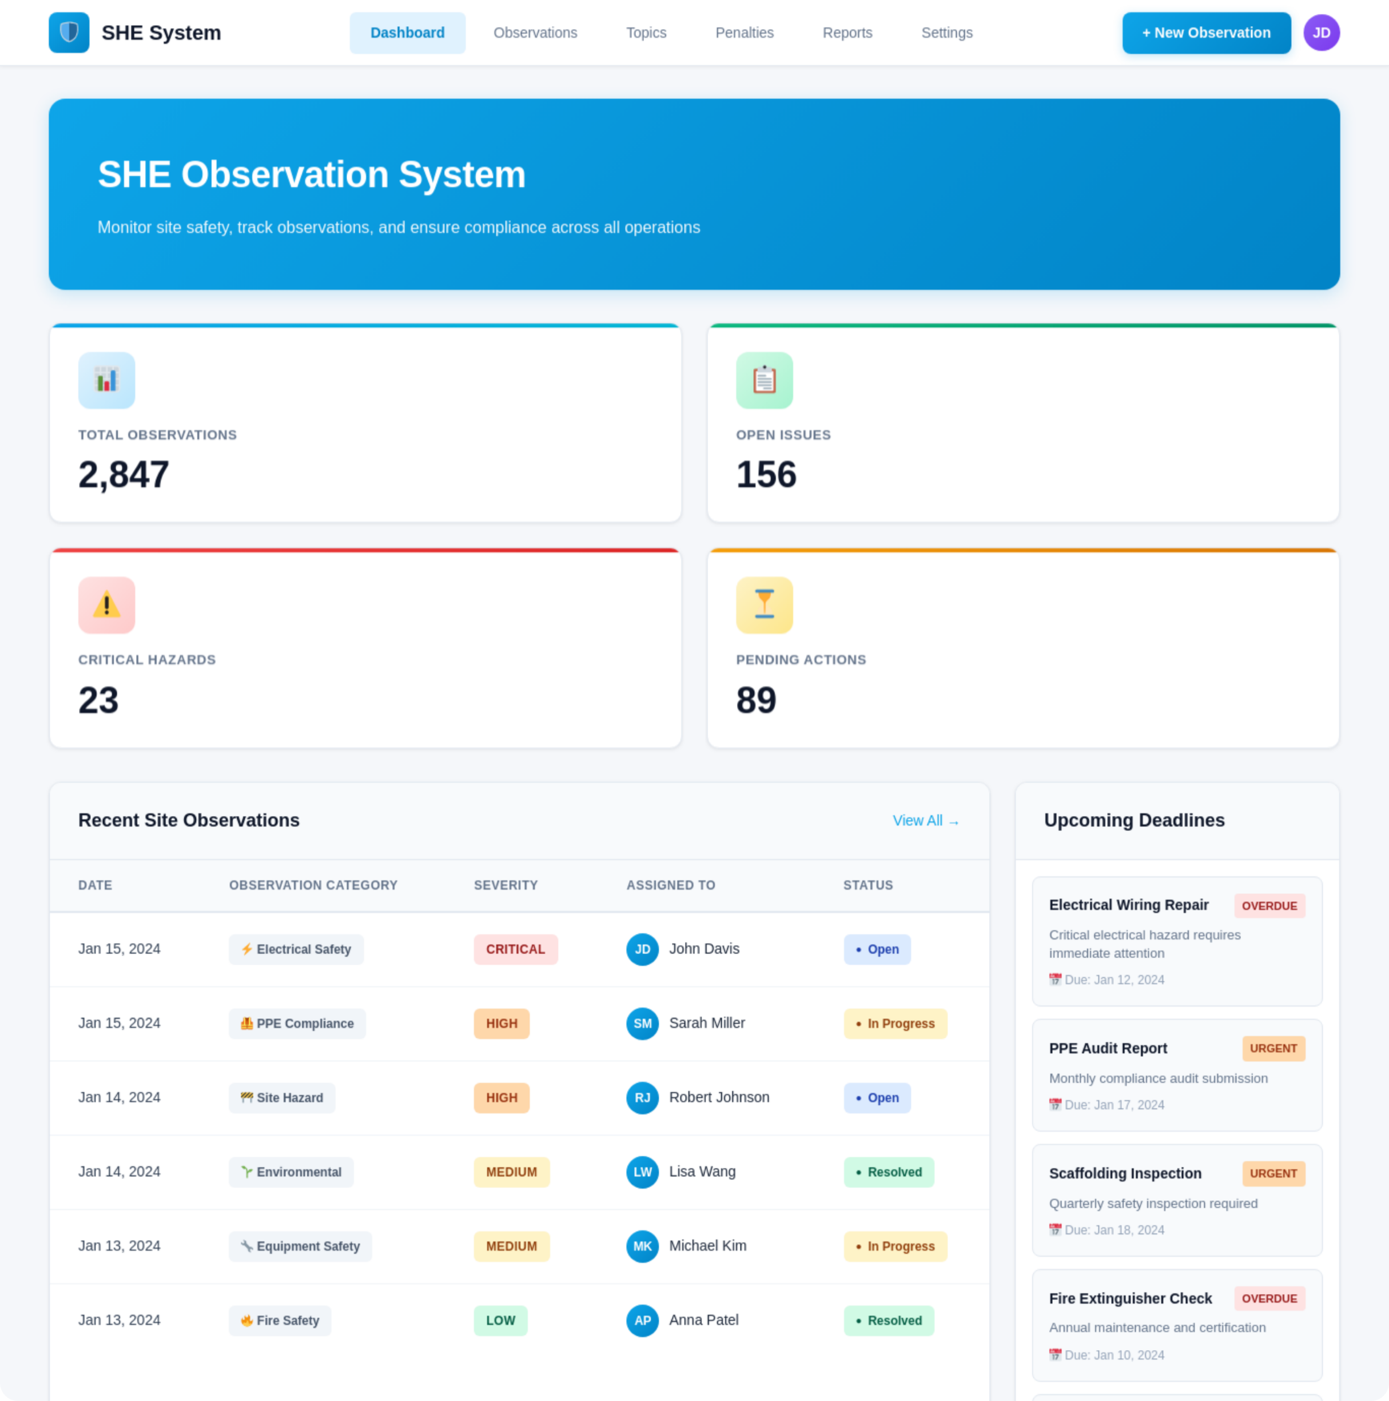Click John Davis's JD avatar in the table
This screenshot has height=1401, width=1389.
[x=642, y=949]
